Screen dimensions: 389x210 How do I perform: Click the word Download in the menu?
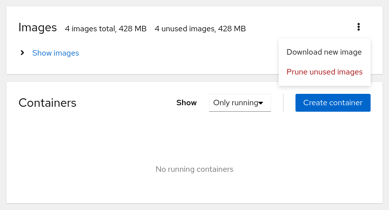point(304,52)
